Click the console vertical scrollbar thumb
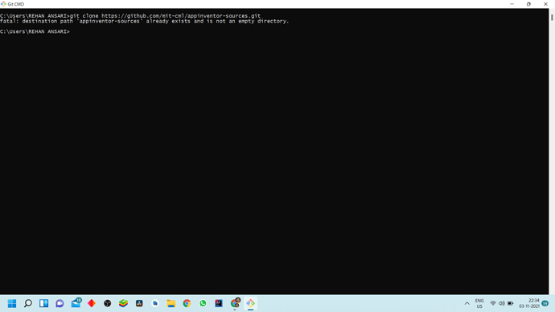The width and height of the screenshot is (555, 312). pyautogui.click(x=552, y=17)
